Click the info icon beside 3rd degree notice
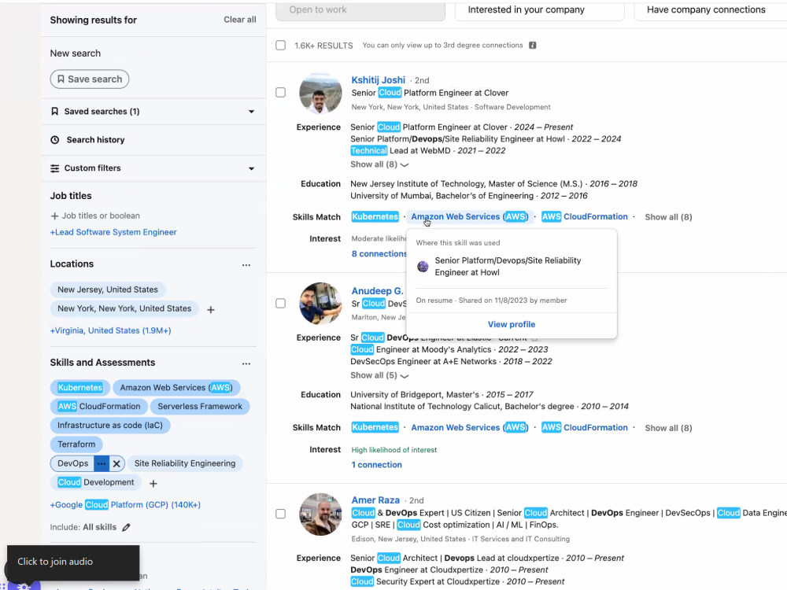The width and height of the screenshot is (787, 590). point(533,45)
